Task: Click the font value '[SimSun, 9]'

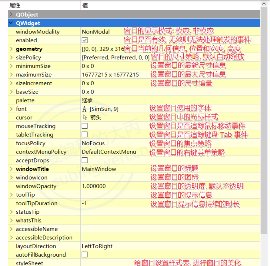Action: click(x=104, y=109)
